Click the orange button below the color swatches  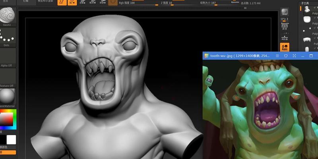[8, 152]
